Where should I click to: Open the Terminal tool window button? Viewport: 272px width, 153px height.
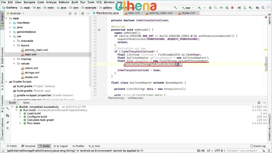pyautogui.click(x=28, y=146)
